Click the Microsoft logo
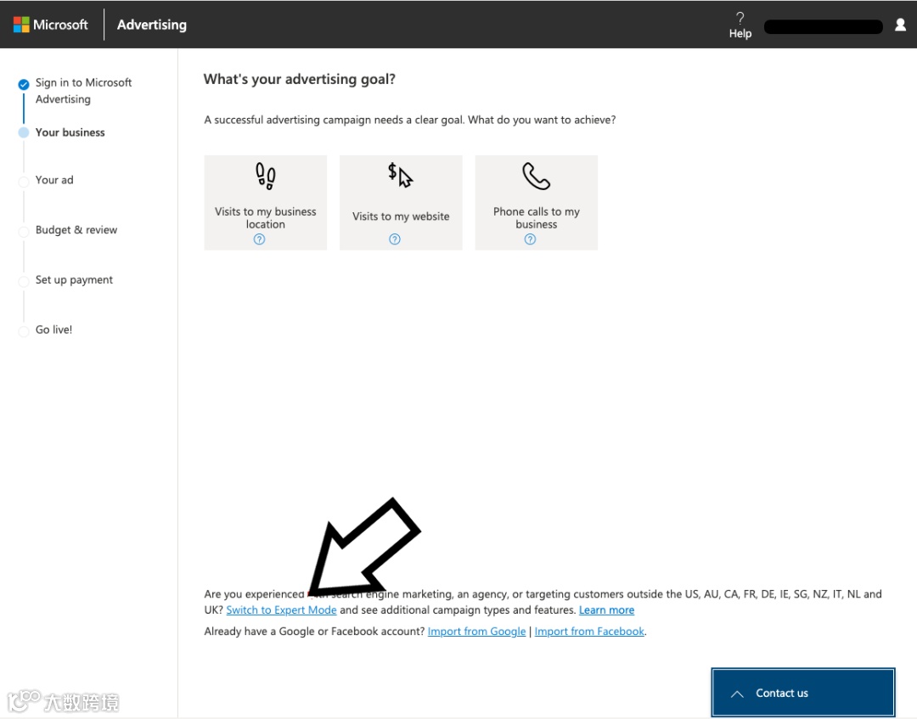This screenshot has height=719, width=917. pyautogui.click(x=50, y=25)
